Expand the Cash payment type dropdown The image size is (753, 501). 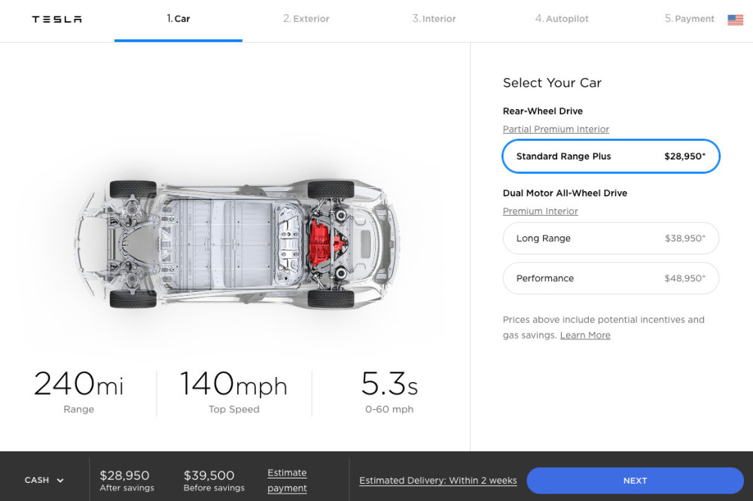[44, 480]
